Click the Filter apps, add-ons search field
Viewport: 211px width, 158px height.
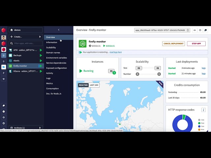(26, 43)
